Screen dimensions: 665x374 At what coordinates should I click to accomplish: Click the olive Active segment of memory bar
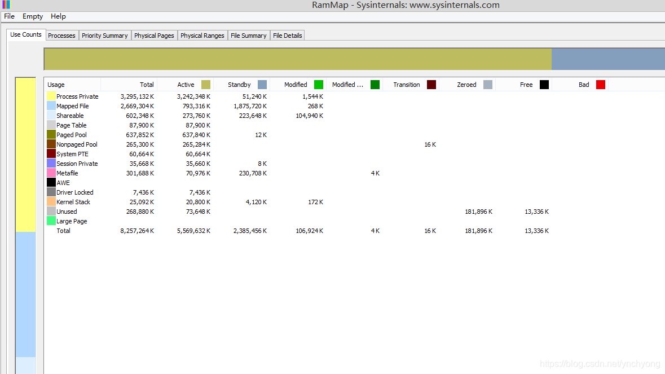point(298,59)
